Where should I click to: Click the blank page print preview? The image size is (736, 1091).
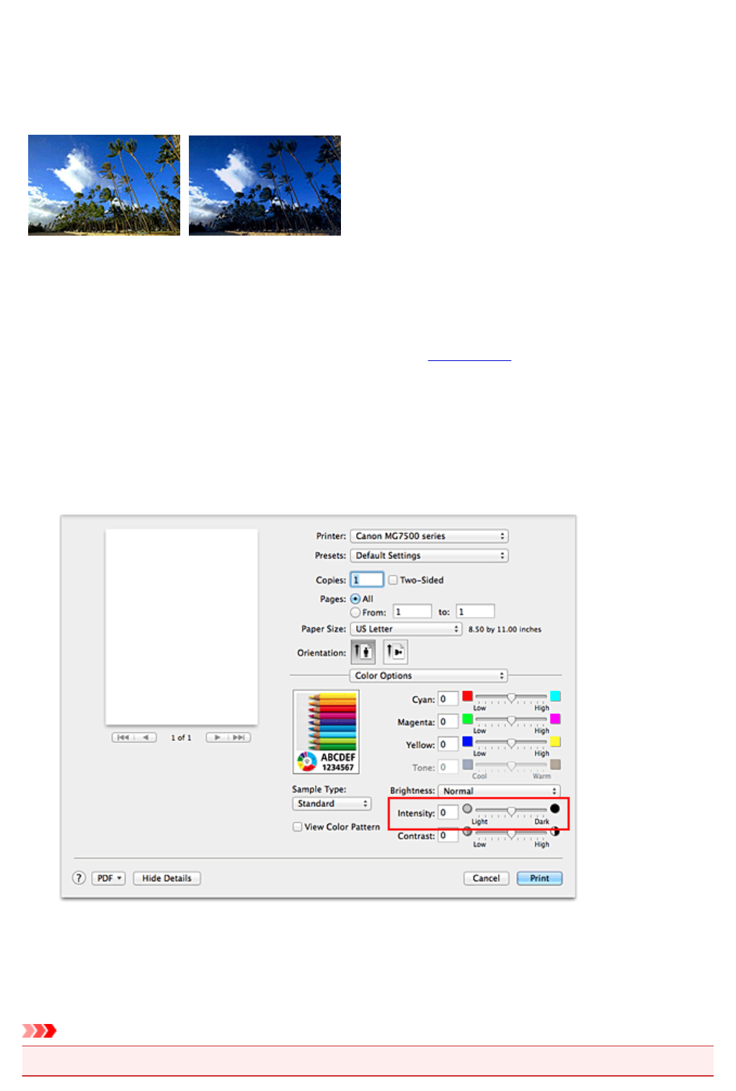[x=182, y=627]
